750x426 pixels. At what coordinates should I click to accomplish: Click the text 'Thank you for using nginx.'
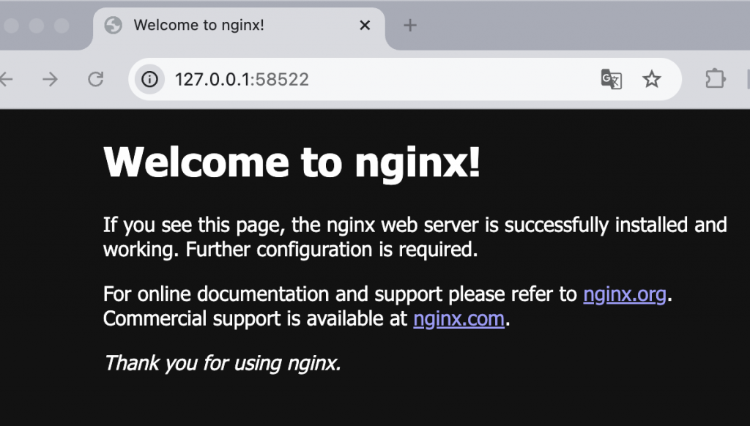point(223,363)
